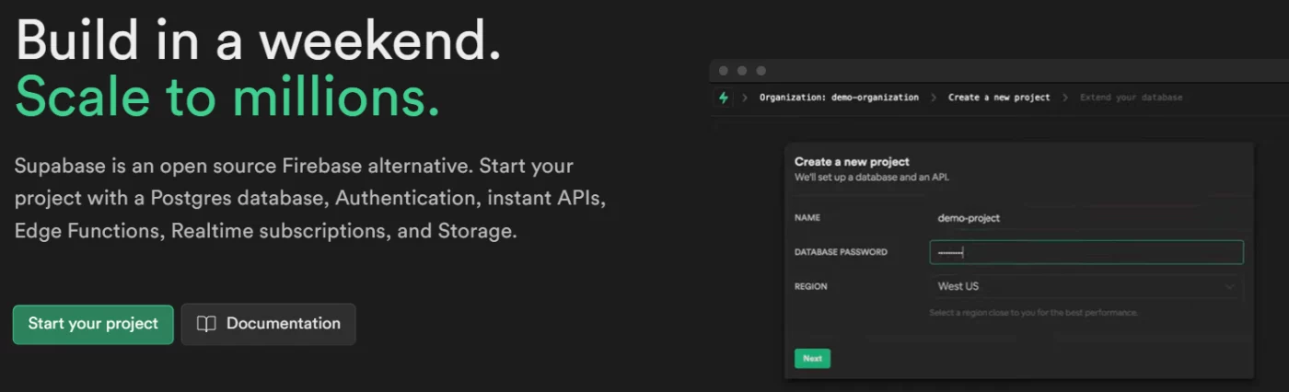This screenshot has height=392, width=1289.
Task: Click the 'Scale to millions.' green heading
Action: click(227, 97)
